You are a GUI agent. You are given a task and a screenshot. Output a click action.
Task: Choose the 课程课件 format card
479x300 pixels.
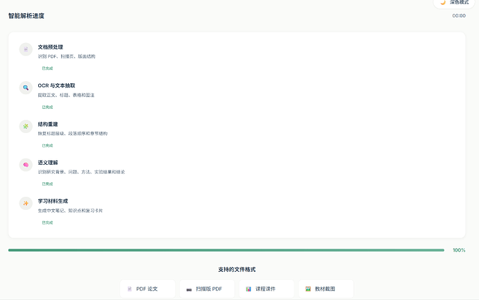[267, 289]
